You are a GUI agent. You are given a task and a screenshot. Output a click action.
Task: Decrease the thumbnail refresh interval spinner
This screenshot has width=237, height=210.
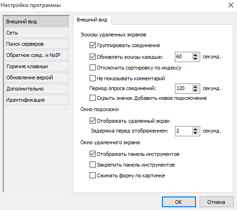pyautogui.click(x=195, y=59)
